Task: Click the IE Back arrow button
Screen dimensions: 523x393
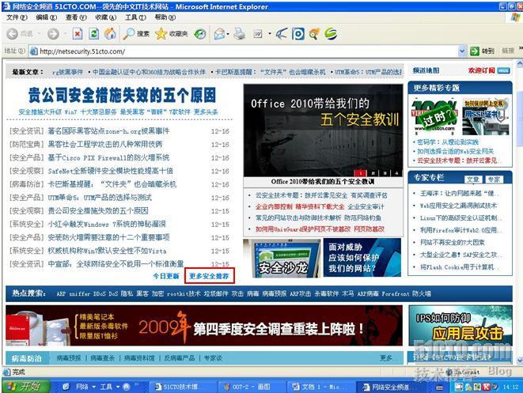Action: coord(13,34)
